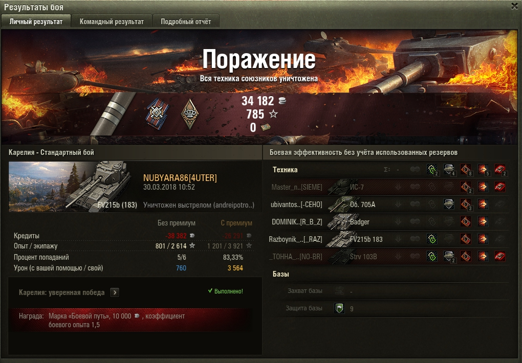Click the green spotted icon in Техника header
Screen dimensions: 522x363
click(432, 170)
